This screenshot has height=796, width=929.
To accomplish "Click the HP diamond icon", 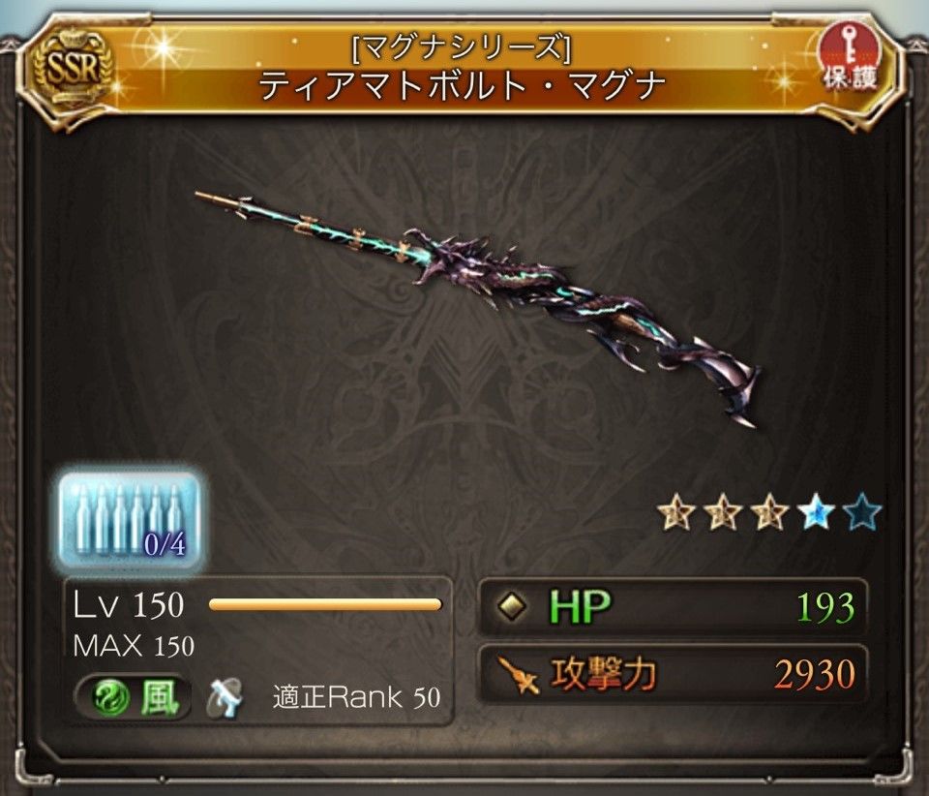I will (511, 606).
